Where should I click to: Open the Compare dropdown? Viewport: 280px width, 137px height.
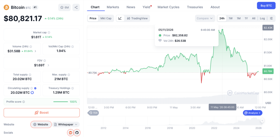pos(205,18)
